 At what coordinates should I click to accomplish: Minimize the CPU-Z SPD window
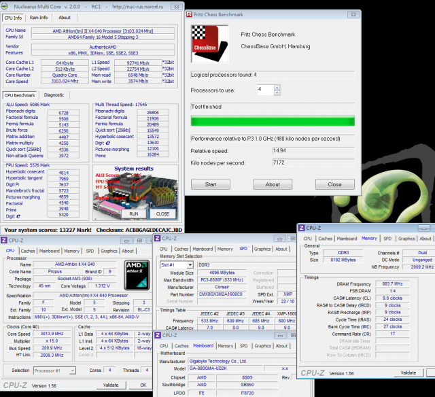click(279, 239)
